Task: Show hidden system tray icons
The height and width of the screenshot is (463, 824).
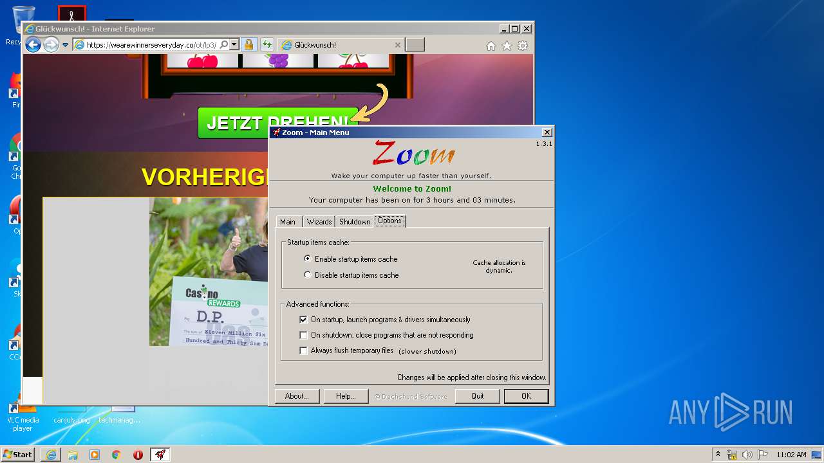Action: [718, 454]
